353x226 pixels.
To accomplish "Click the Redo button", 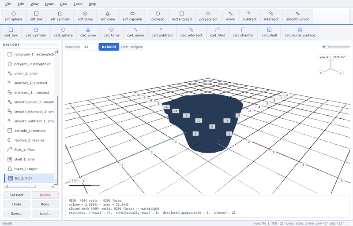I will pyautogui.click(x=45, y=204).
